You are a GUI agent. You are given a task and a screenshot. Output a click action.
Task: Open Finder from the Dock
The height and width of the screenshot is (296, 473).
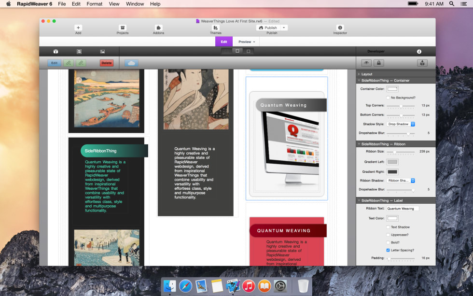(x=170, y=286)
